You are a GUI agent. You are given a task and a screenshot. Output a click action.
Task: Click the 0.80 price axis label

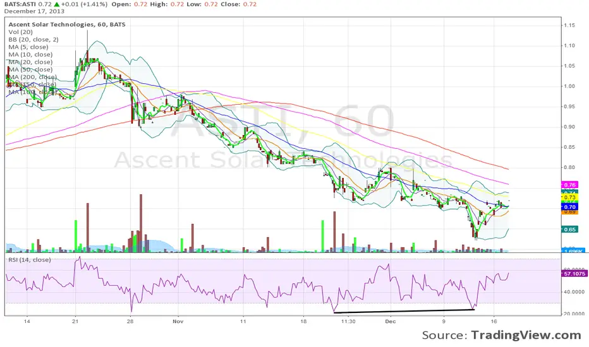point(569,167)
